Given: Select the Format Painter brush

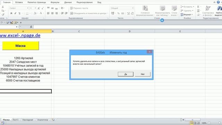Looking at the screenshot, I should [x=3, y=15].
